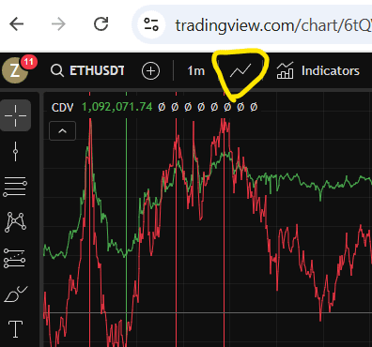Select the CDV indicator legend label

coord(62,107)
